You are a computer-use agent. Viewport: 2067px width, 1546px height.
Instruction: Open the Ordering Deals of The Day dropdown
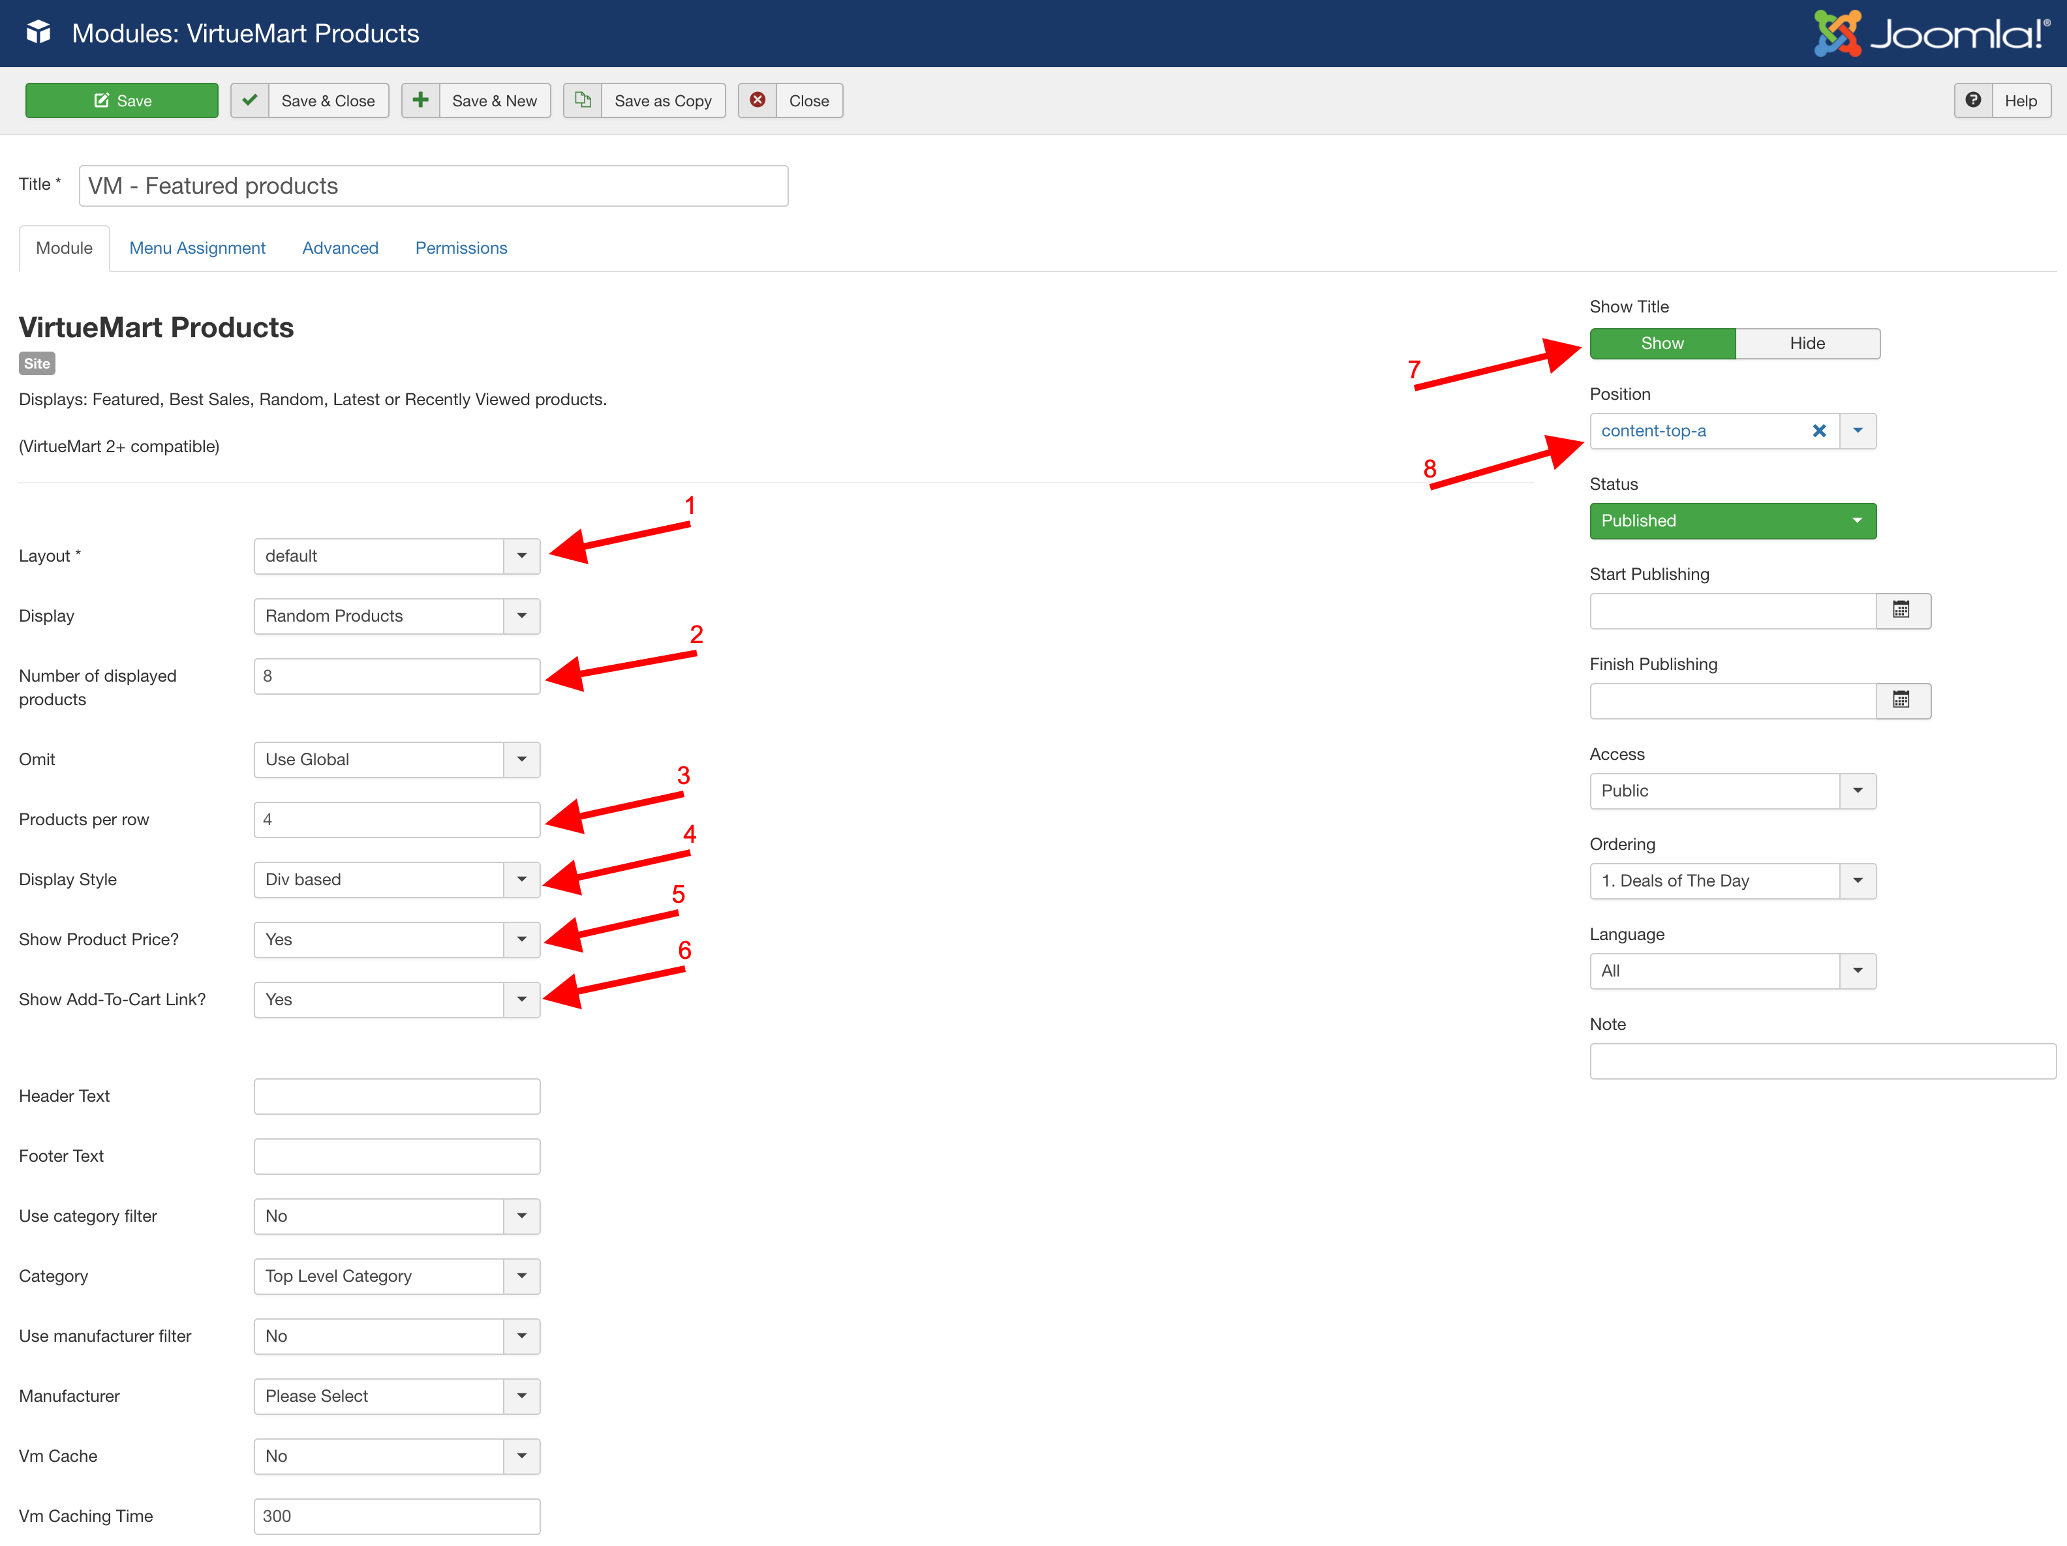(x=1732, y=880)
